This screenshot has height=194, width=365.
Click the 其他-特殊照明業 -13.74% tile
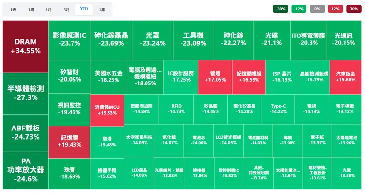(258, 173)
